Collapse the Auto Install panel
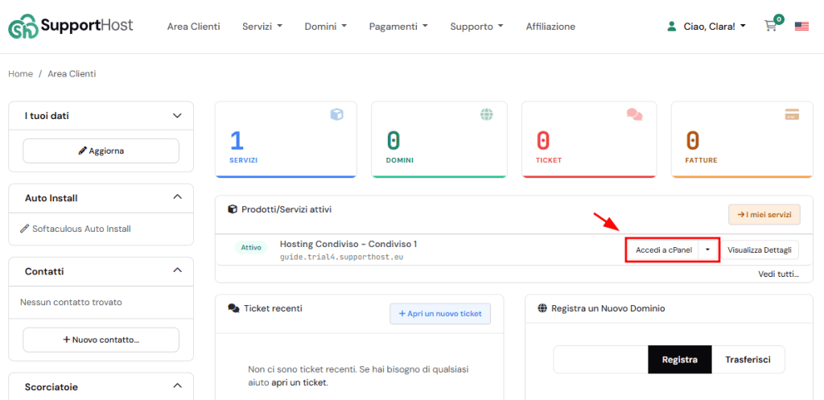The image size is (824, 400). coord(177,197)
